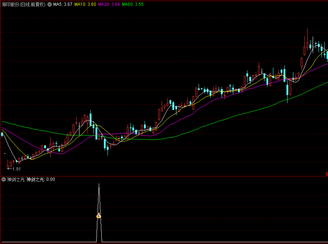Image resolution: width=328 pixels, height=244 pixels.
Task: Select the MA10: 3.60 label
Action: tap(85, 4)
